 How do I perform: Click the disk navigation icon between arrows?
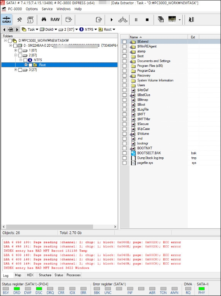(x=11, y=30)
